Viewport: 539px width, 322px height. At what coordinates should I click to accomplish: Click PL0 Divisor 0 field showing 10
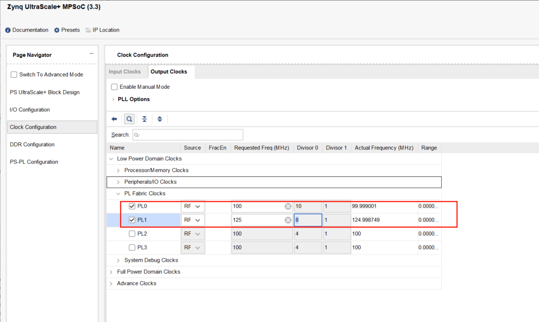(308, 206)
